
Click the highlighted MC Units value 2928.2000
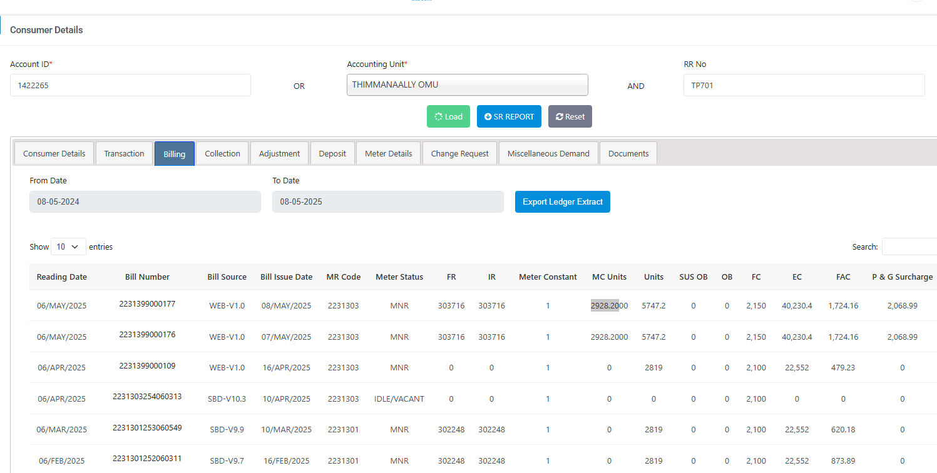(610, 305)
